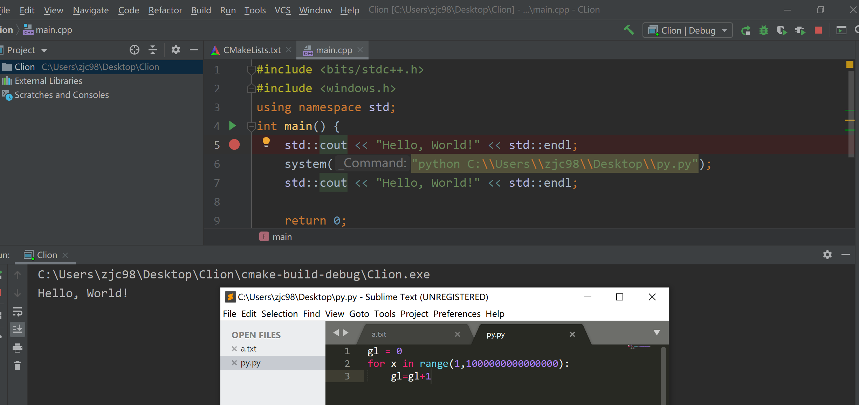The width and height of the screenshot is (859, 405).
Task: Clear Run output with trash icon
Action: click(x=18, y=365)
